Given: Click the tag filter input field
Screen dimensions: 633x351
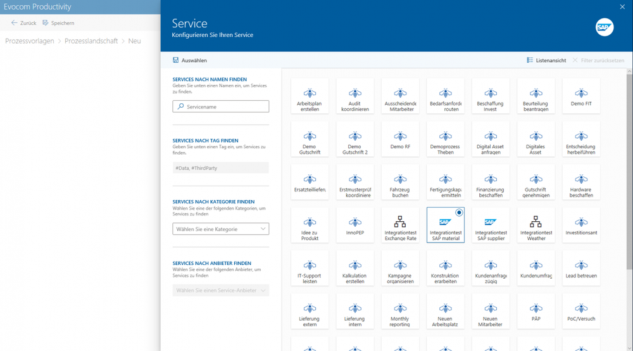Looking at the screenshot, I should pos(220,168).
